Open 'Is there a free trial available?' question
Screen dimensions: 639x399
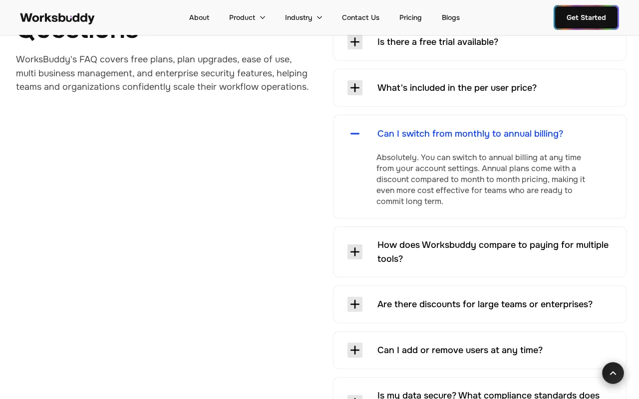tap(438, 42)
